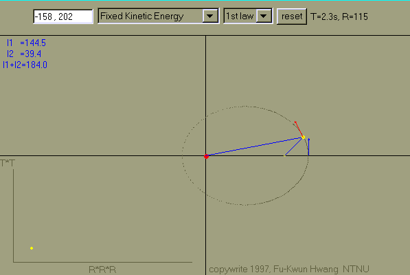This screenshot has width=410, height=275.
Task: Click the l1+l2=184.0 sum readout
Action: click(25, 65)
